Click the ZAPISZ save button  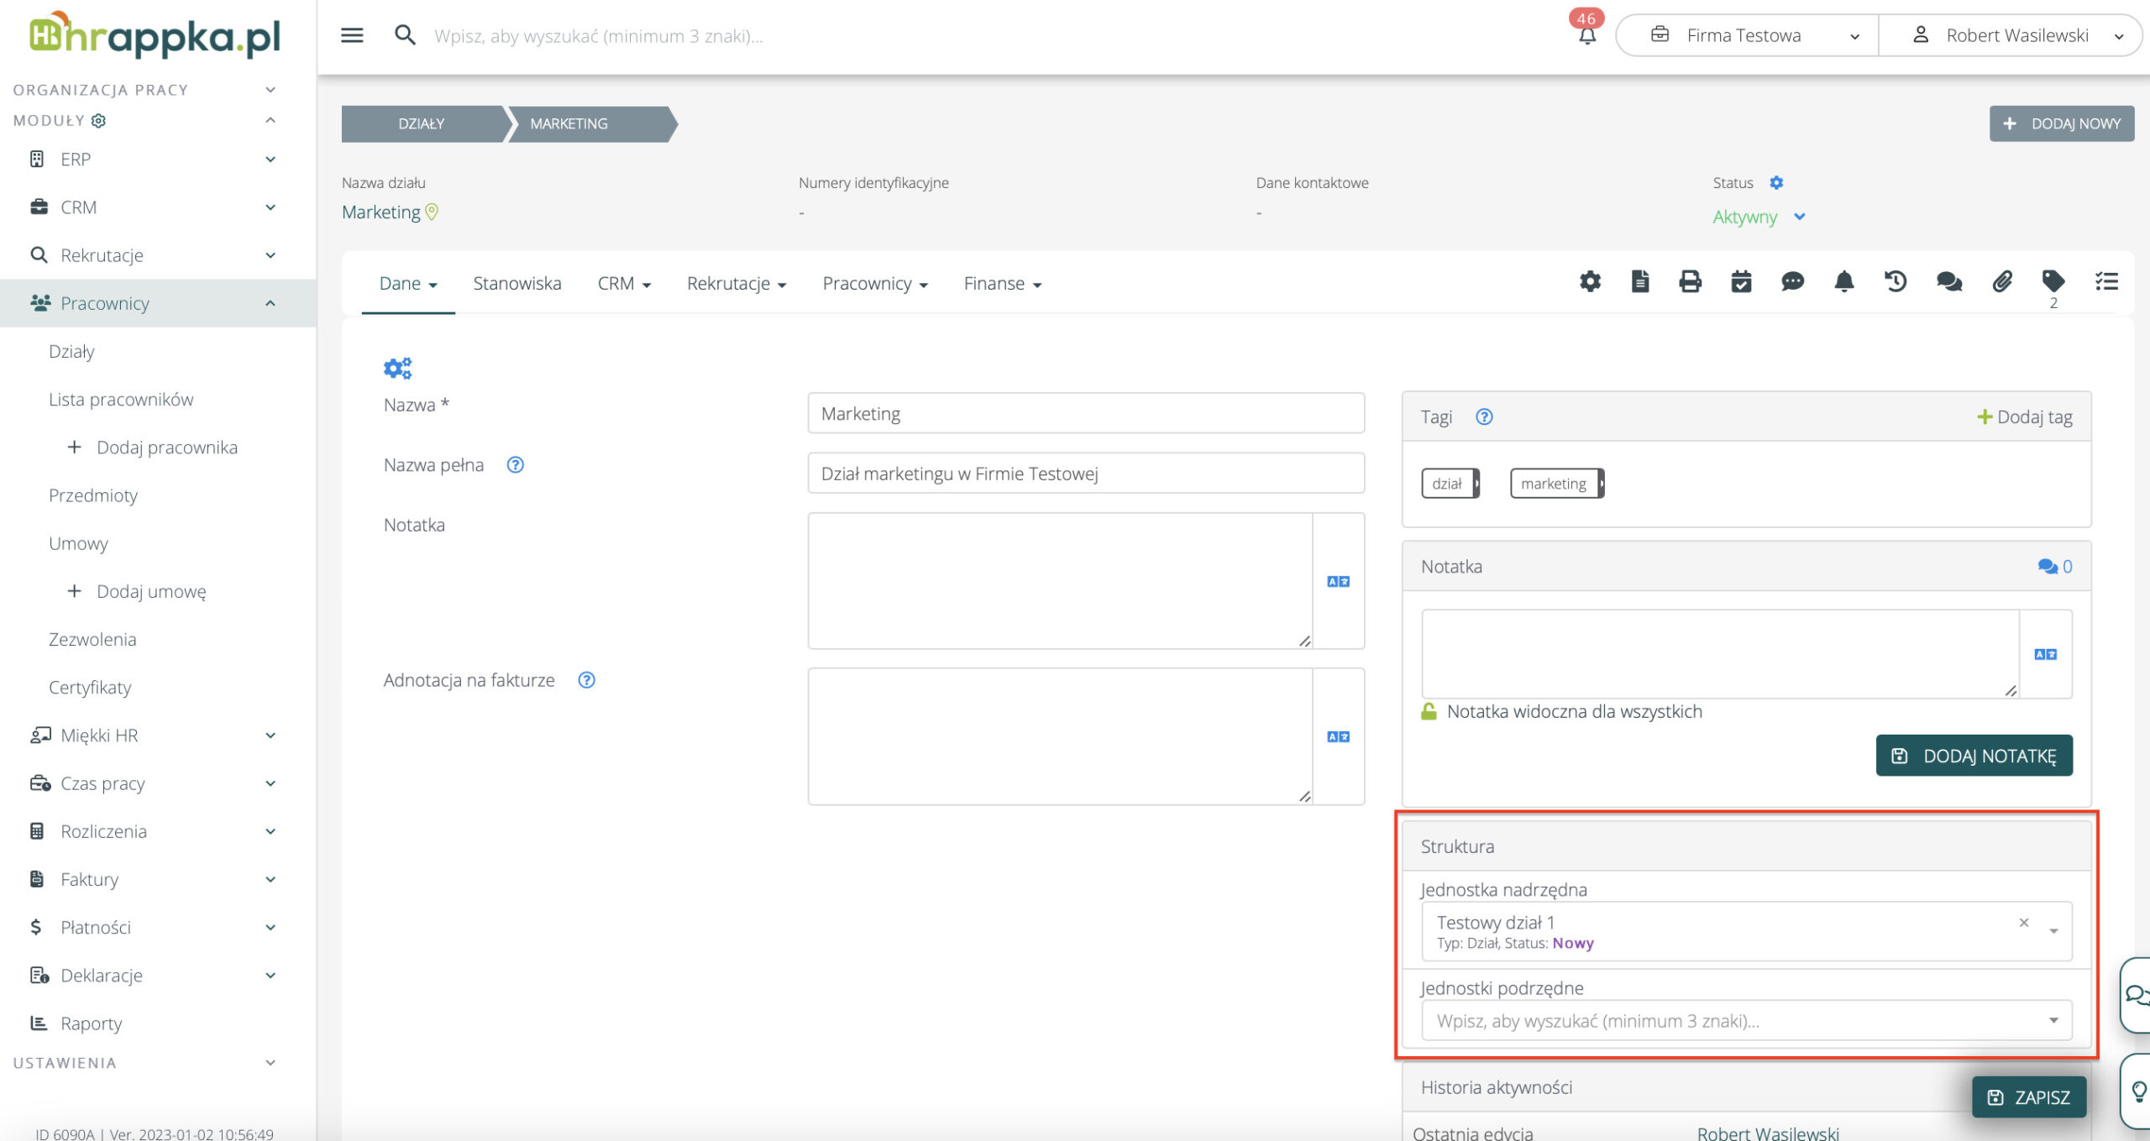[x=2028, y=1097]
